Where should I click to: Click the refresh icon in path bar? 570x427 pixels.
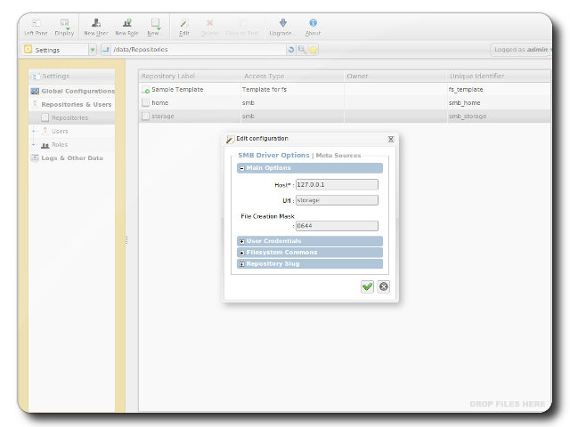(x=290, y=50)
